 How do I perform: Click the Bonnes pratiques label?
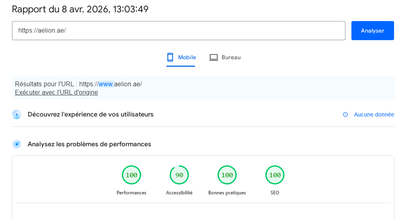(x=227, y=193)
